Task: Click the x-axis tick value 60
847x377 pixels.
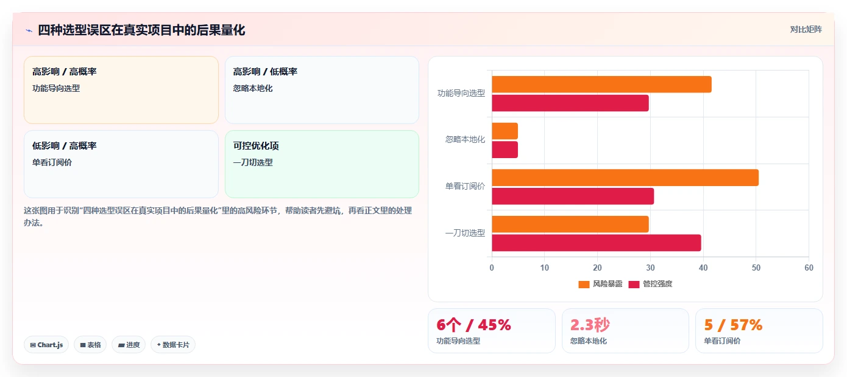Action: click(809, 268)
